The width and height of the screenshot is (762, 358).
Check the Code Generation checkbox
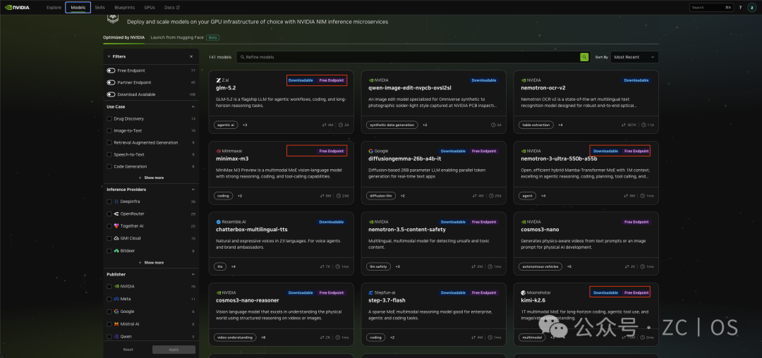[109, 166]
